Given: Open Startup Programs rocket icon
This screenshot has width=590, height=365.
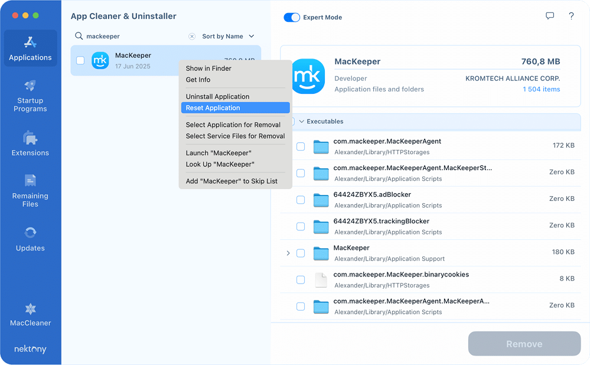Looking at the screenshot, I should click(x=30, y=86).
